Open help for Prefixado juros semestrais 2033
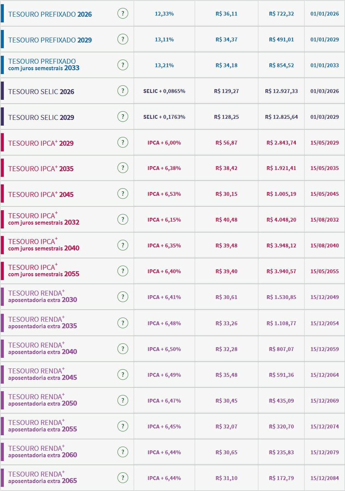This screenshot has height=491, width=345. tap(122, 65)
